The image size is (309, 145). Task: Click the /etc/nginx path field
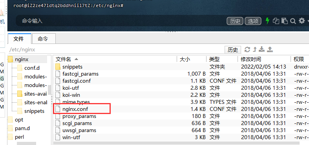coord(116,50)
